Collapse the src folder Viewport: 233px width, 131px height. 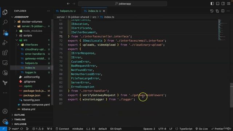[16, 40]
